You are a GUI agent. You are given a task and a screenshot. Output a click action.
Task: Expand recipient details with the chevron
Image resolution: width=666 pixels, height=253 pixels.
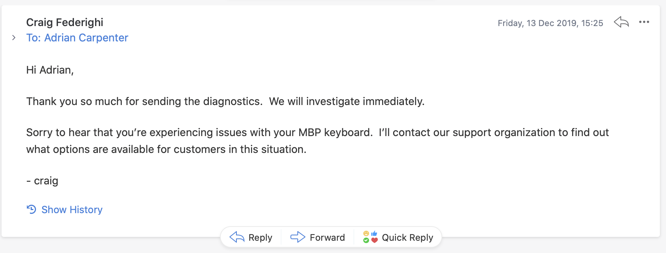(x=14, y=38)
